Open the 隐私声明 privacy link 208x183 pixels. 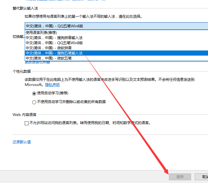click(x=52, y=85)
